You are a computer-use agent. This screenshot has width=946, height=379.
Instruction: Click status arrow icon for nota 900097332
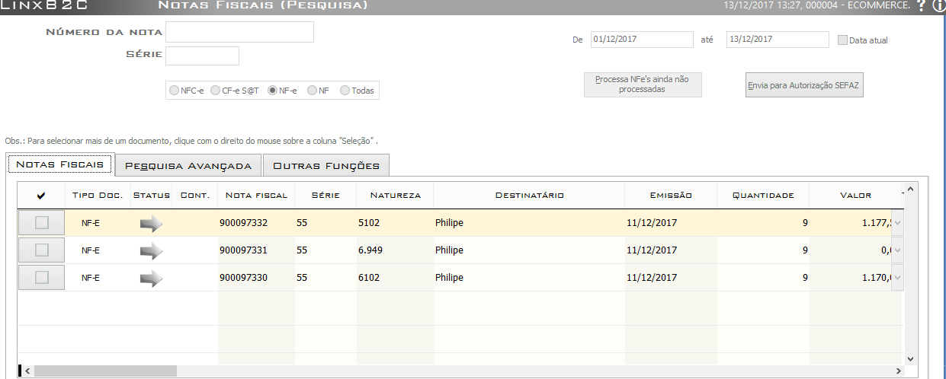[x=152, y=223]
